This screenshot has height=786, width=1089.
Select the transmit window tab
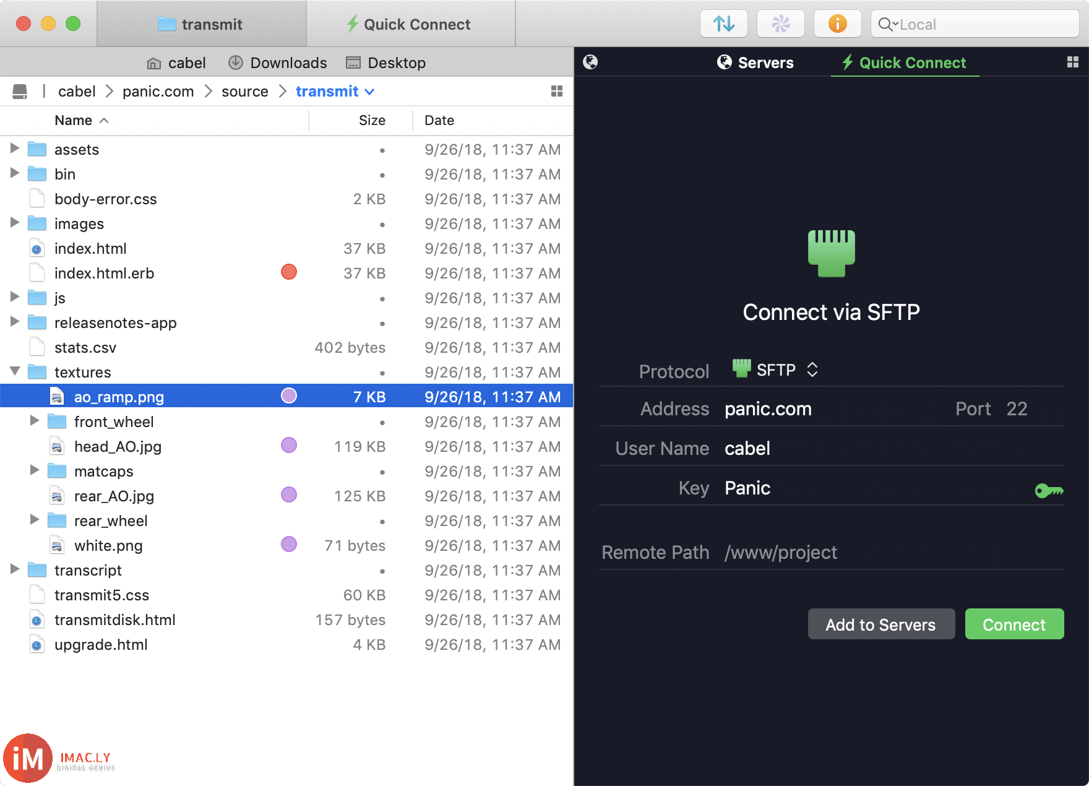[202, 24]
